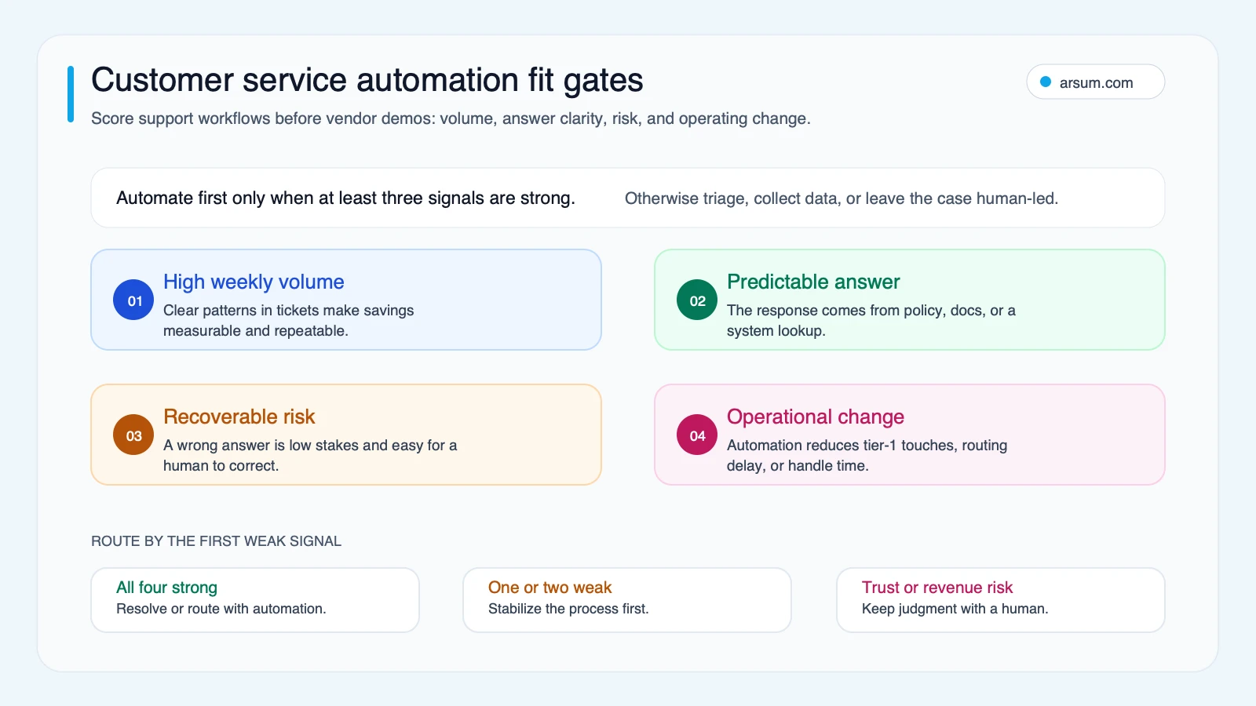This screenshot has height=706, width=1256.
Task: Select the Predictable answer heading
Action: (x=813, y=282)
